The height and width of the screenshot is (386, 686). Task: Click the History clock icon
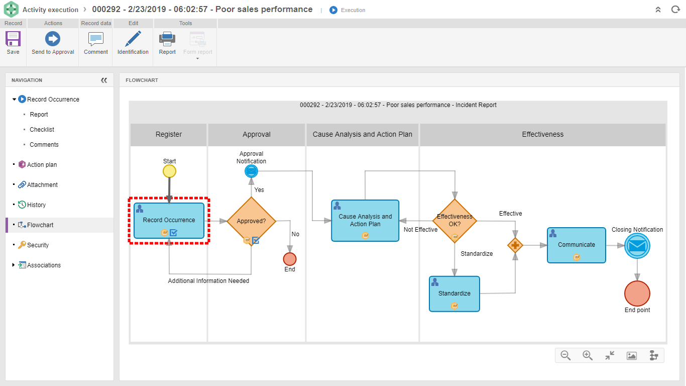coord(22,205)
